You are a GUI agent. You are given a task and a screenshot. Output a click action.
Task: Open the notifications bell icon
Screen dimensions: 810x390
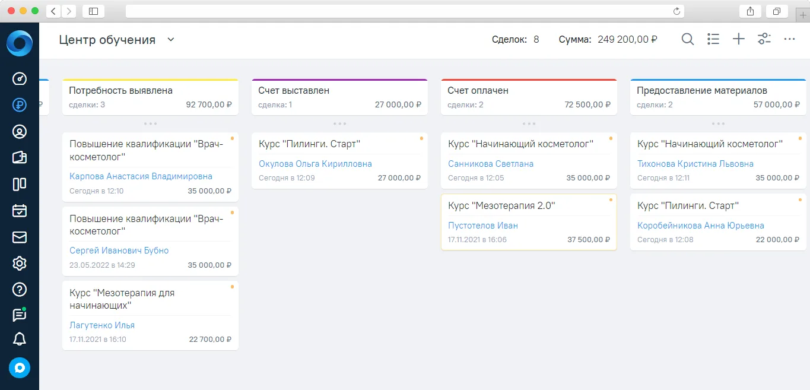pos(20,339)
